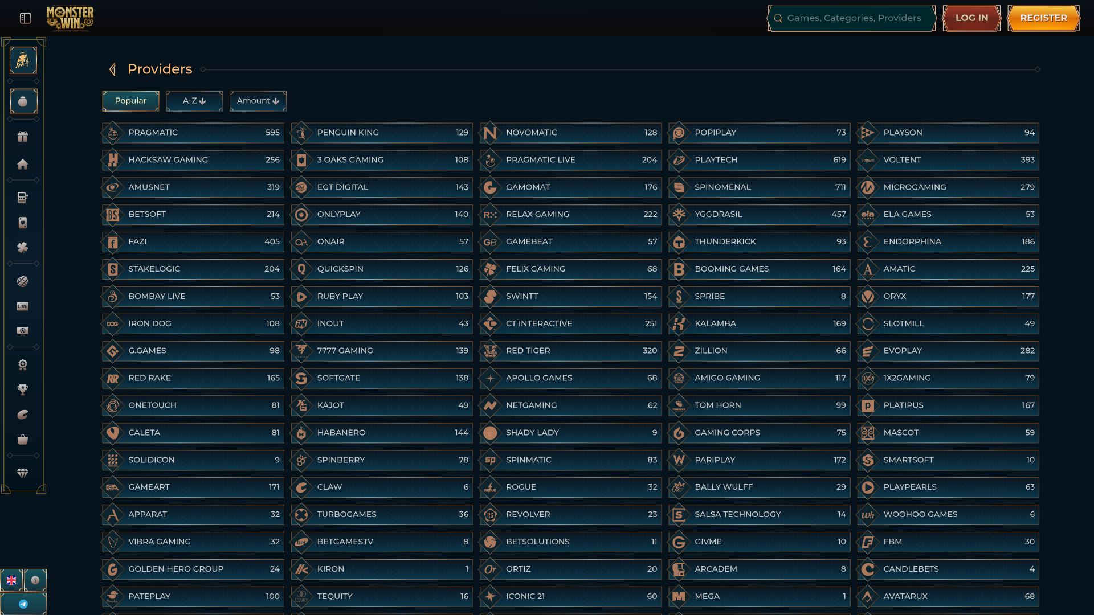This screenshot has width=1094, height=615.
Task: Select the Popular sorting tab
Action: coord(130,101)
